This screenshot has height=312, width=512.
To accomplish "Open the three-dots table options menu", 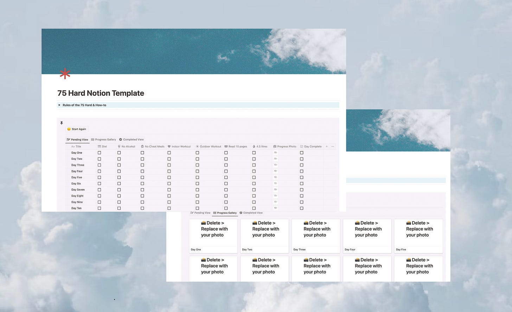I will (333, 146).
